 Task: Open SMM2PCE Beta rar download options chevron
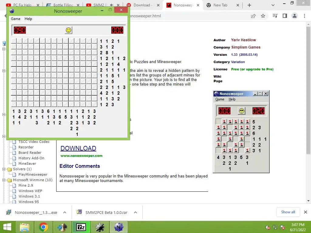tap(135, 212)
